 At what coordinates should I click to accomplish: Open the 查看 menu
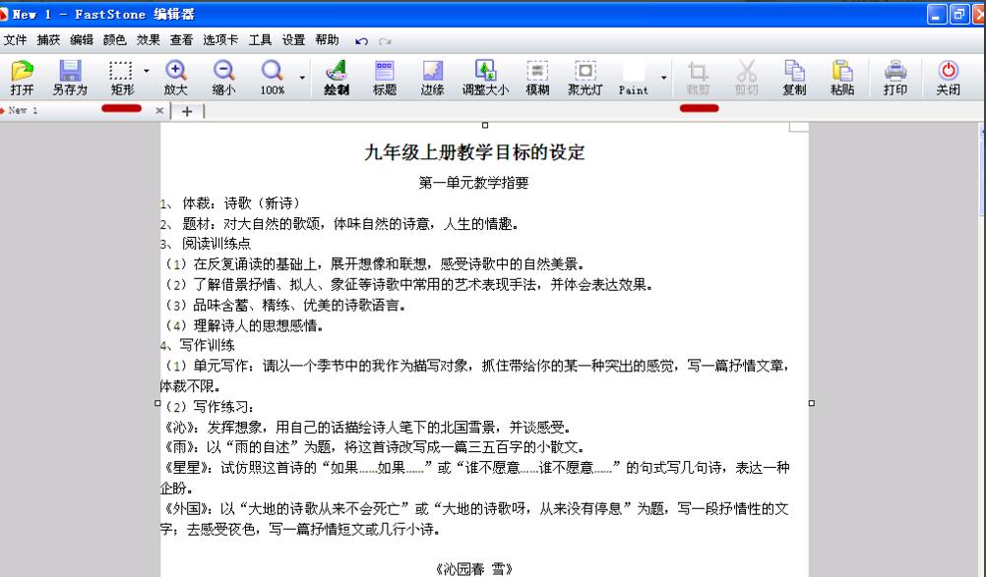182,40
